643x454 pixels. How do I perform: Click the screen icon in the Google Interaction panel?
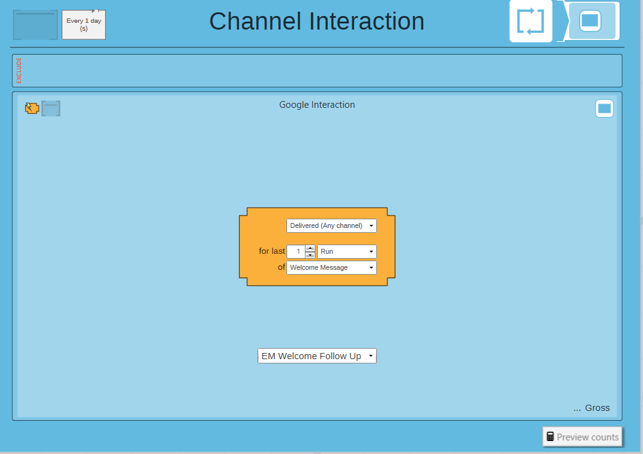pyautogui.click(x=604, y=108)
